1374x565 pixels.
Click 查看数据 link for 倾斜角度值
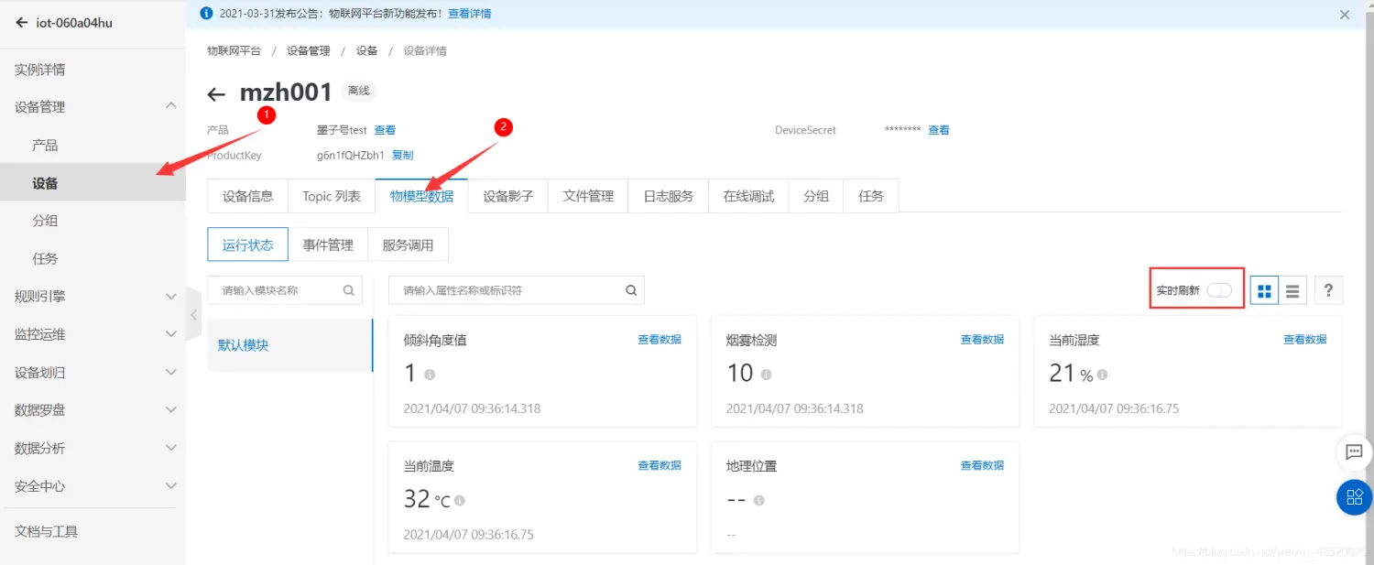pyautogui.click(x=660, y=340)
